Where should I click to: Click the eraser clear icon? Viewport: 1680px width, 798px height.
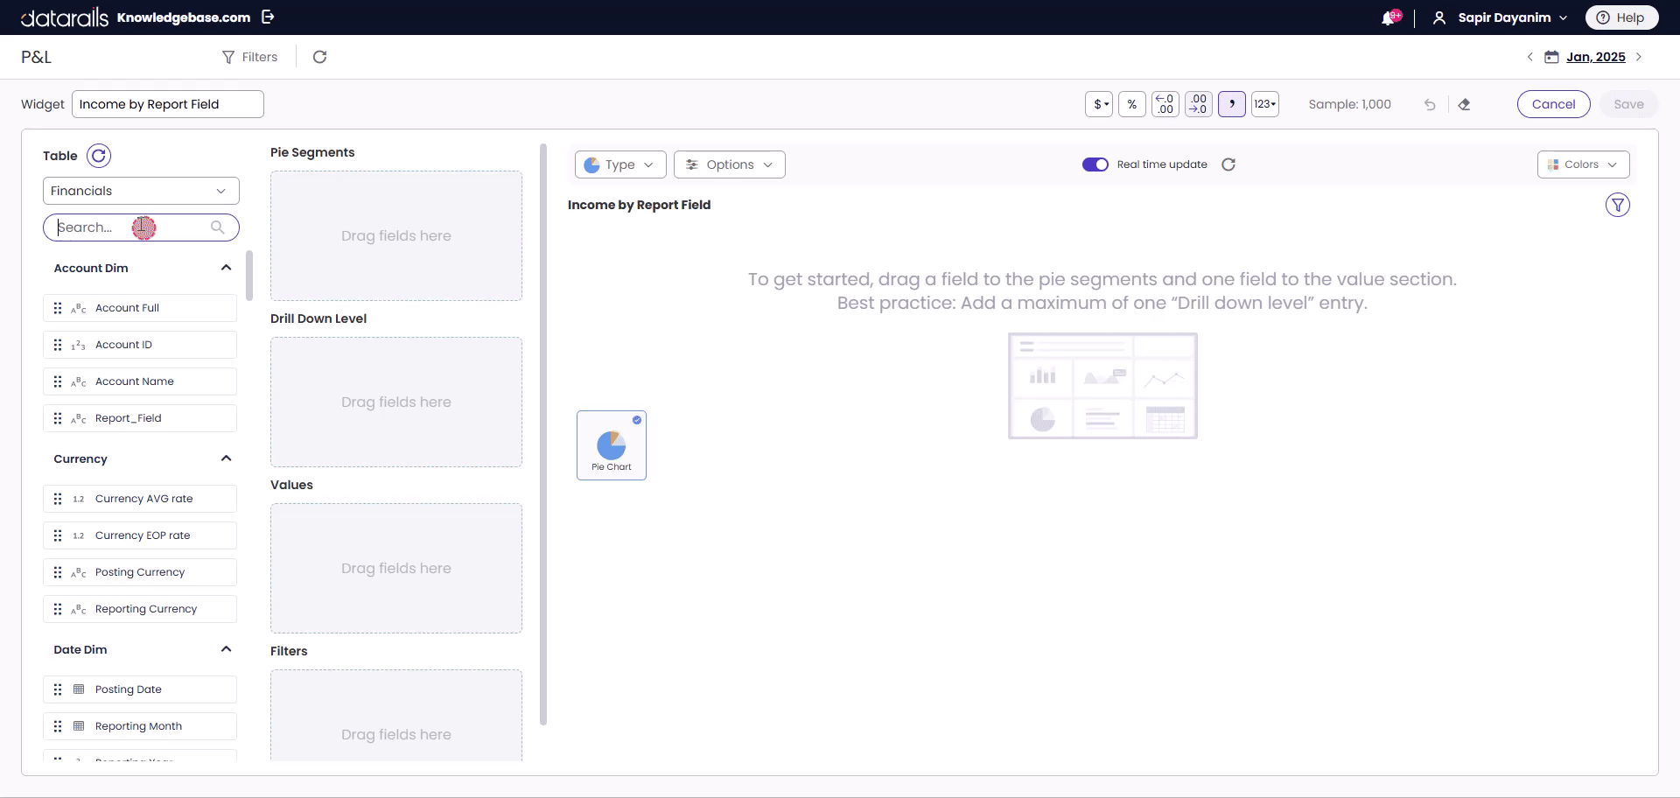tap(1464, 104)
